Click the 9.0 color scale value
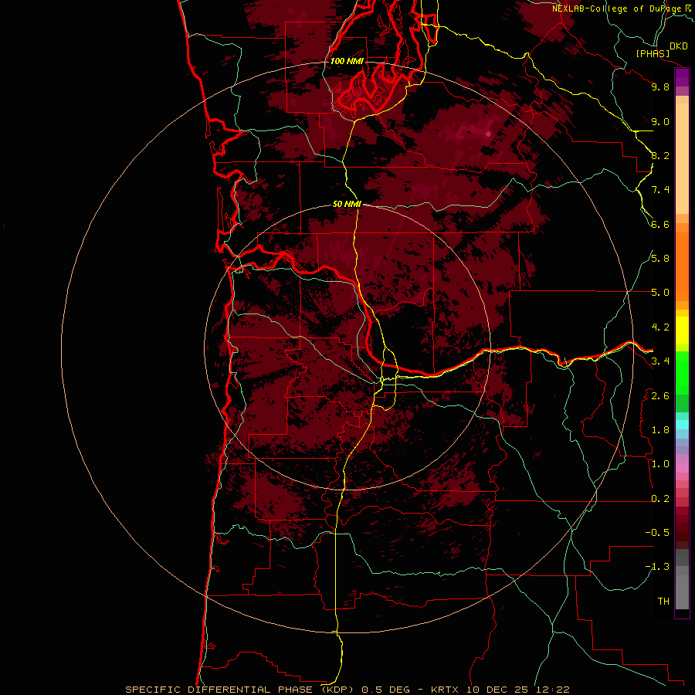695x695 pixels. 660,121
